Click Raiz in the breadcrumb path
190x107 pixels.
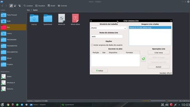(28, 10)
